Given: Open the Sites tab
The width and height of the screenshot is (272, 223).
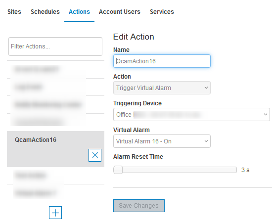Looking at the screenshot, I should coord(14,12).
